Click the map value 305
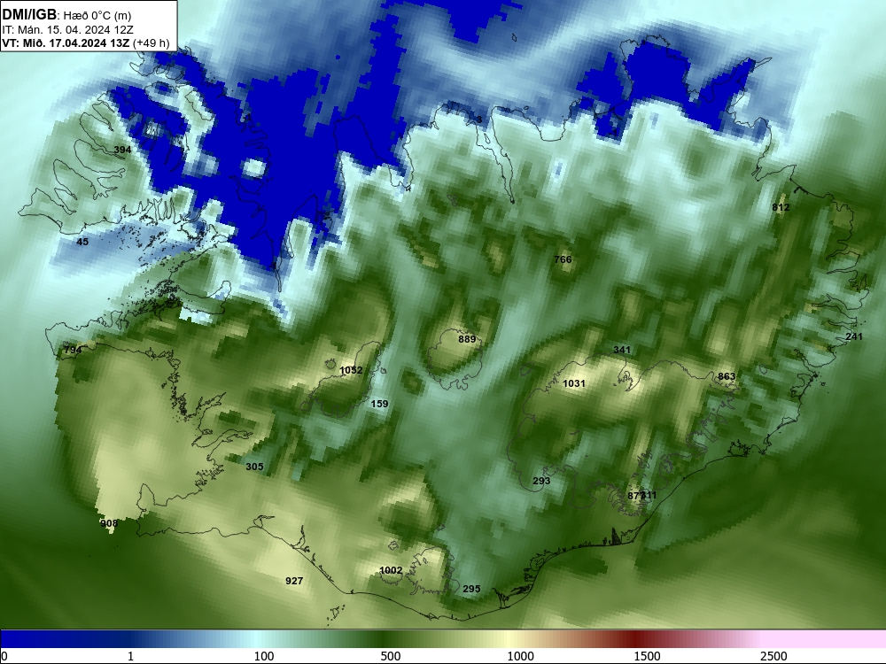The height and width of the screenshot is (664, 886). pyautogui.click(x=254, y=467)
